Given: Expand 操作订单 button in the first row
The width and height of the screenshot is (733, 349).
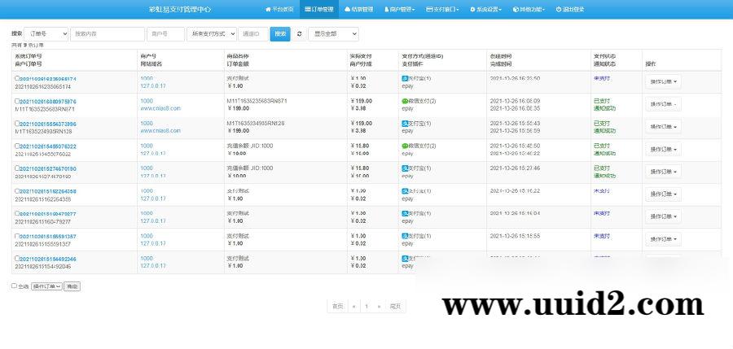Looking at the screenshot, I should [663, 81].
